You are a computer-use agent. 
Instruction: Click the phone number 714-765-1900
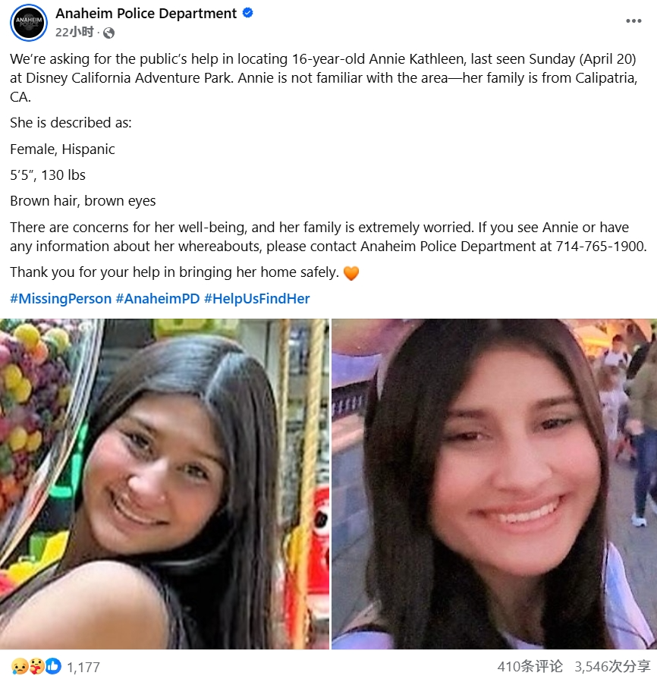[601, 247]
